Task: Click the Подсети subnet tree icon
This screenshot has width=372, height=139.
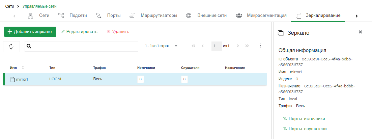Action: tap(61, 16)
